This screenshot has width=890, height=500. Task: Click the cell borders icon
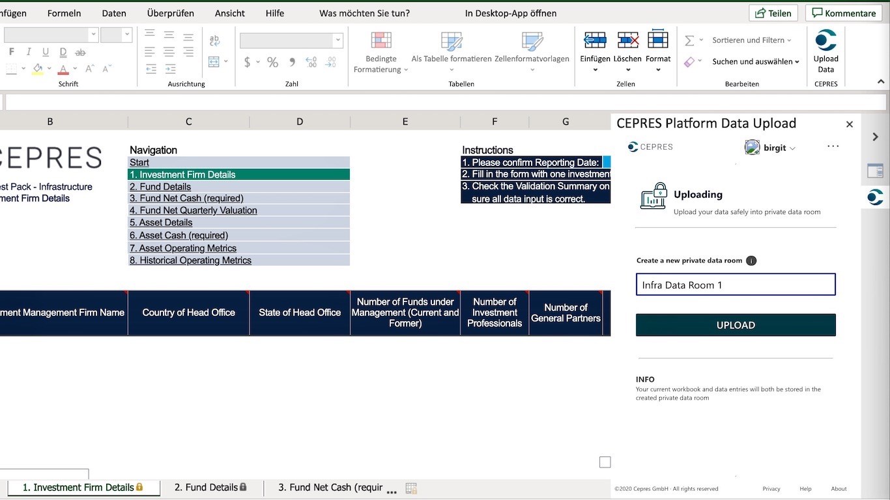pyautogui.click(x=11, y=68)
